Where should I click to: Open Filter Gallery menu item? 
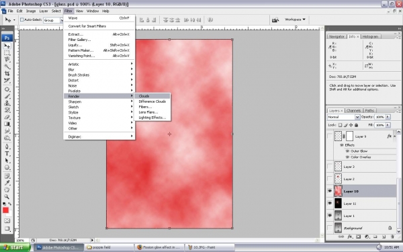[99, 40]
